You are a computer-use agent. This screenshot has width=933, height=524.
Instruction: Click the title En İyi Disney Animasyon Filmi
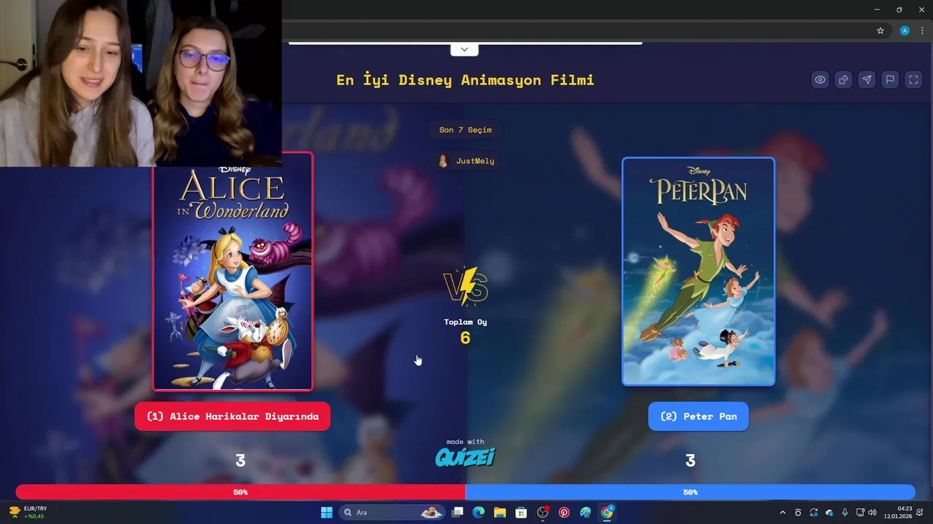pyautogui.click(x=465, y=80)
